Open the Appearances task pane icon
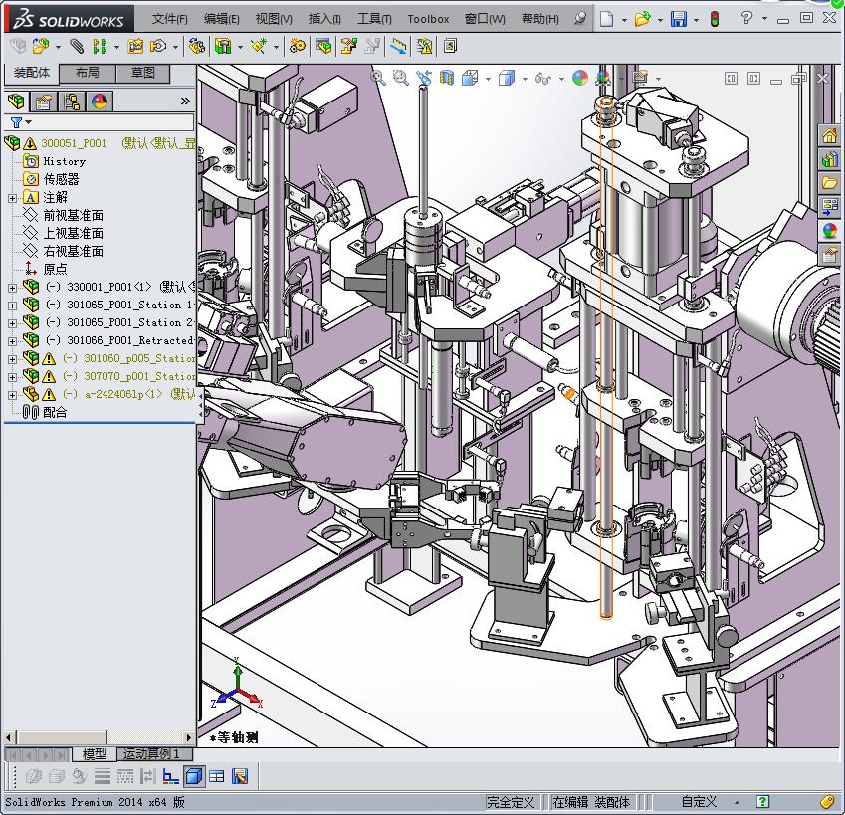Image resolution: width=845 pixels, height=815 pixels. pyautogui.click(x=828, y=231)
